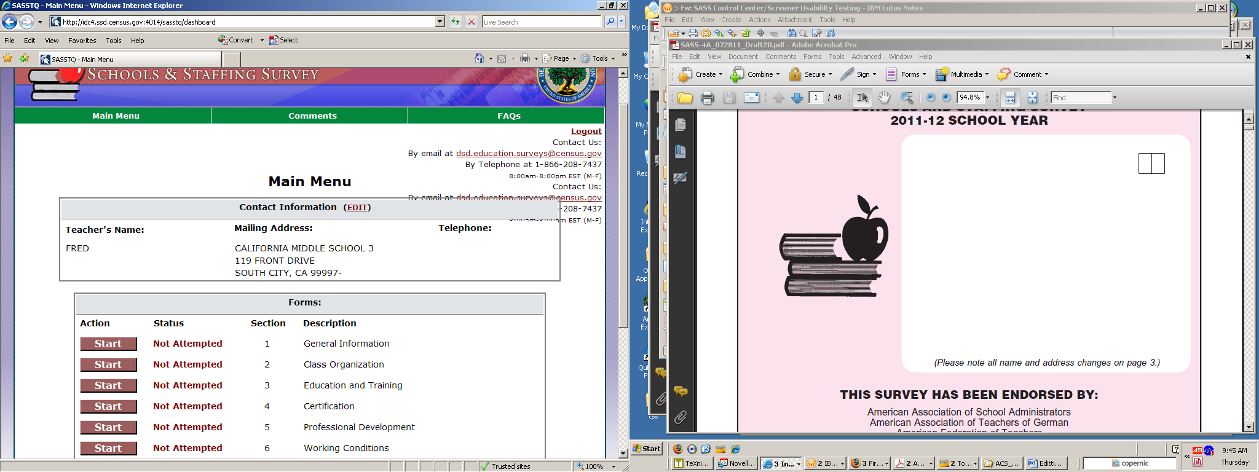Open the Comments panel in Acrobat sidebar
Screen dimensions: 1259x472
(680, 391)
